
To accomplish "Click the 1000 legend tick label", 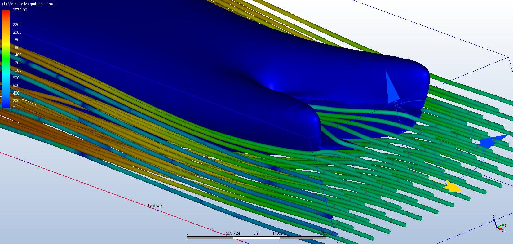I will (x=17, y=70).
